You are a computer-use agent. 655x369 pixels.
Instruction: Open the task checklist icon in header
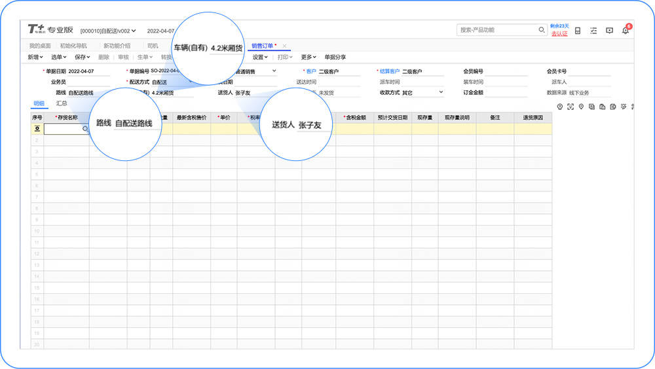point(593,31)
